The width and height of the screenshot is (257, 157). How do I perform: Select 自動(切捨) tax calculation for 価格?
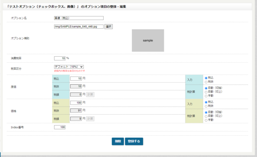click(206, 113)
